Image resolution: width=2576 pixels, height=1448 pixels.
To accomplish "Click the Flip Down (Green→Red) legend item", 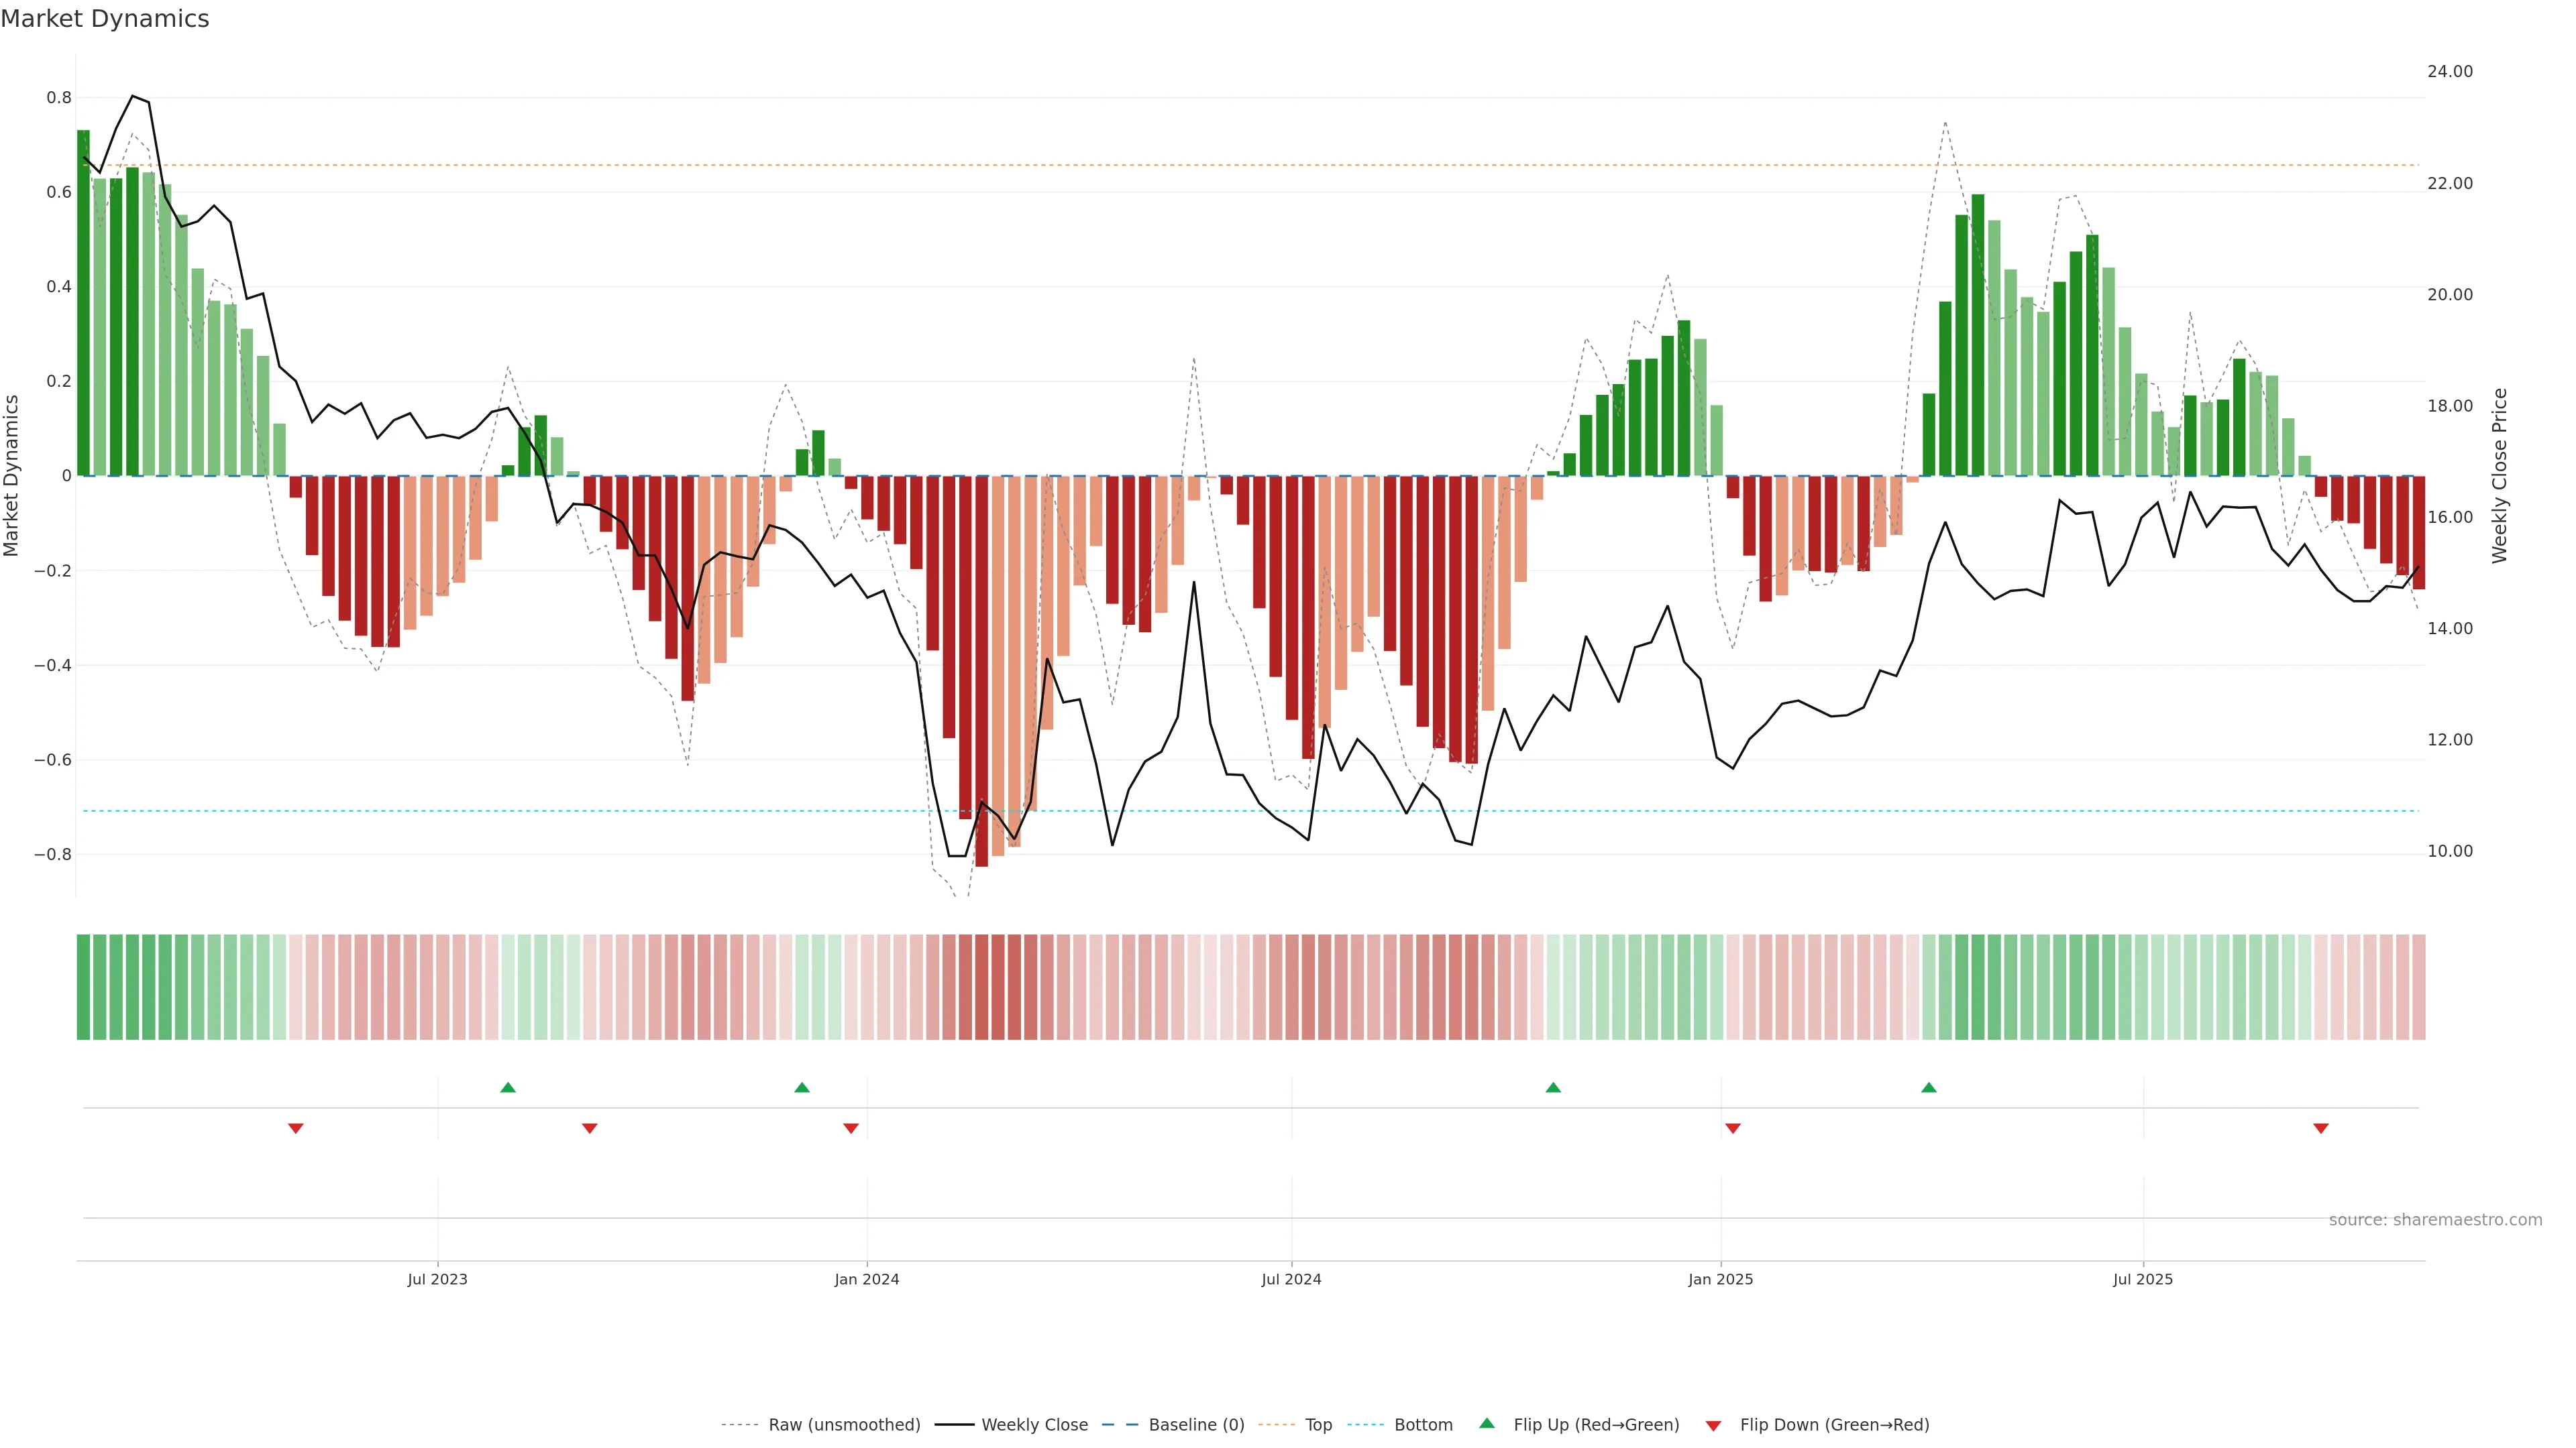I will 1834,1425.
